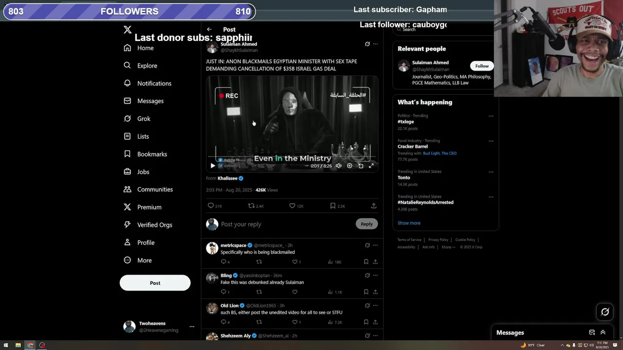Click Show more under trends
Viewport: 623px width, 350px height.
coord(409,223)
